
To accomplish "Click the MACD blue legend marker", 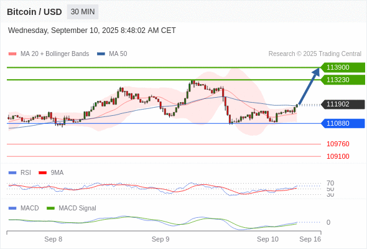I will click(12, 209).
